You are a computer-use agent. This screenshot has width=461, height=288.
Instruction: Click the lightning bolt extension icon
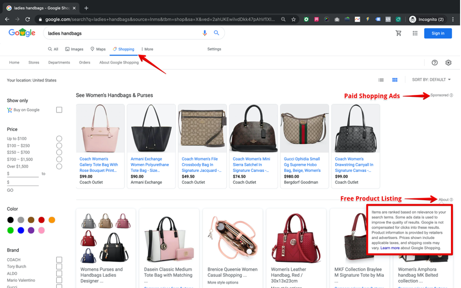click(368, 19)
